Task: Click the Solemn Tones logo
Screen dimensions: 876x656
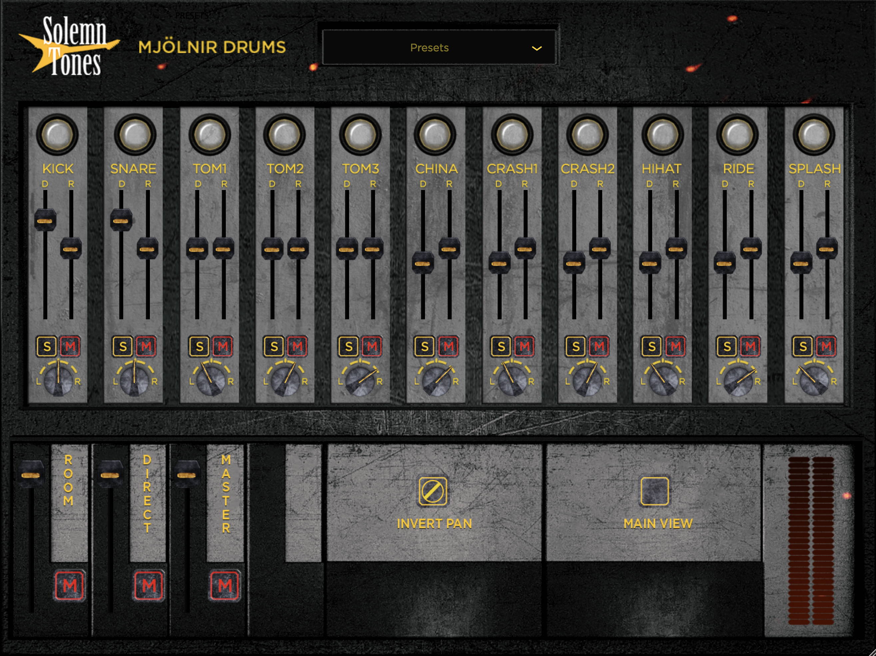Action: [69, 46]
